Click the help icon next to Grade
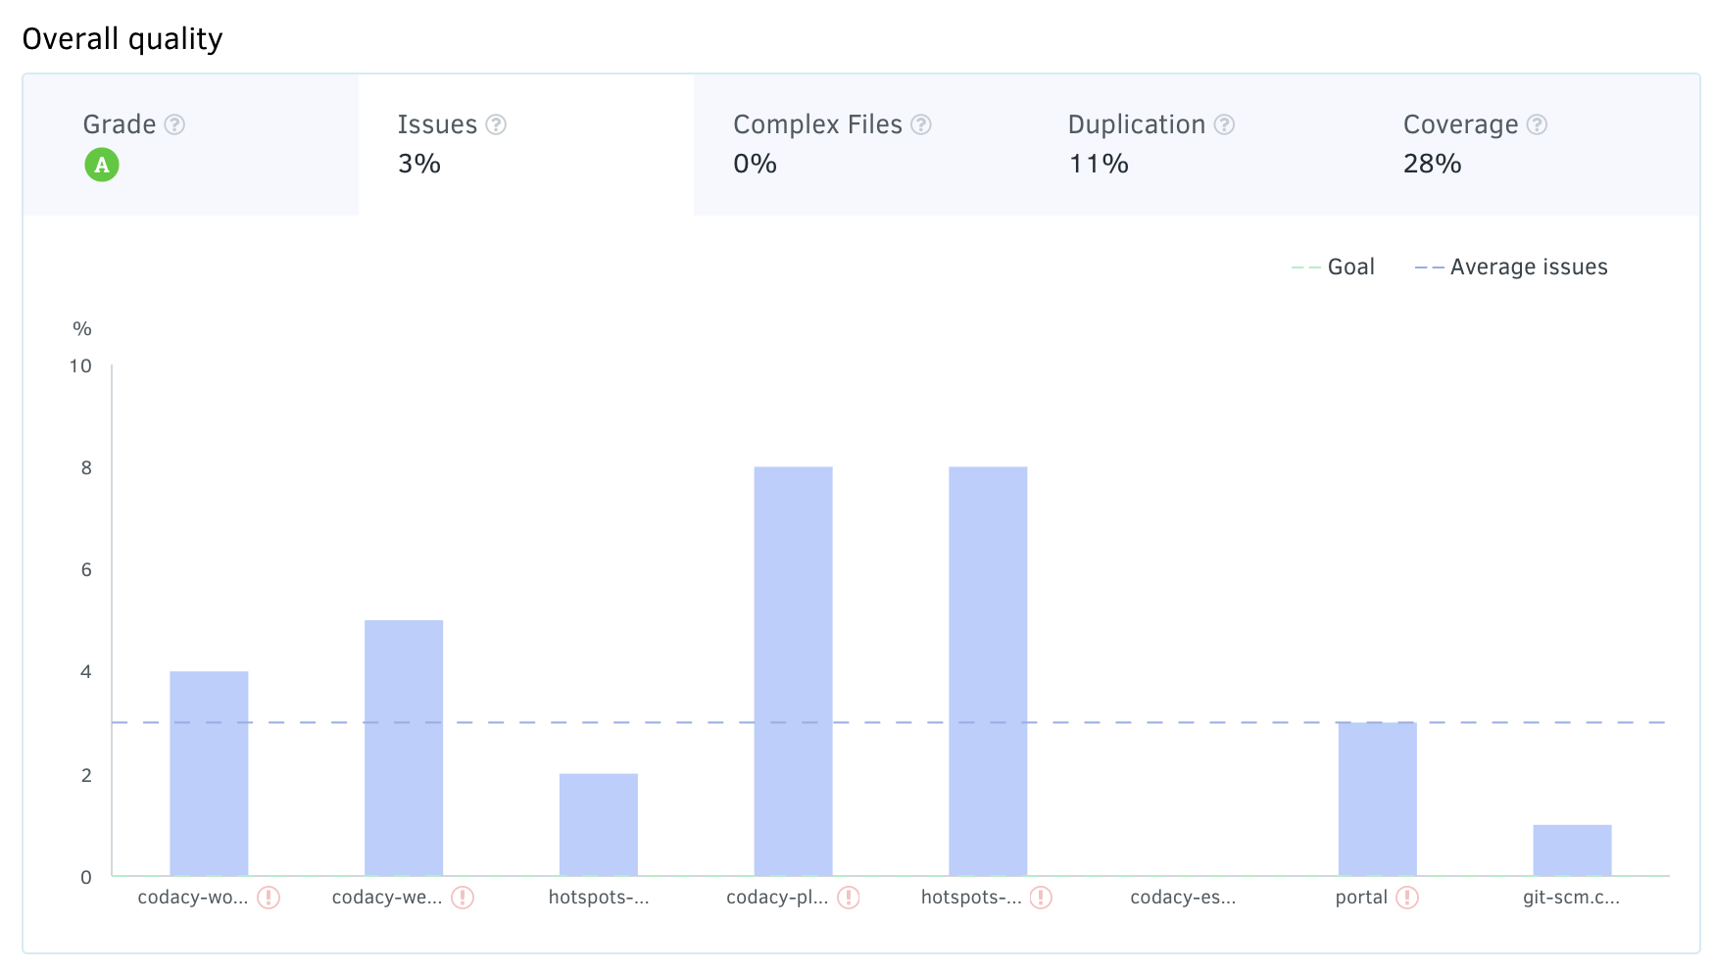 pyautogui.click(x=174, y=124)
